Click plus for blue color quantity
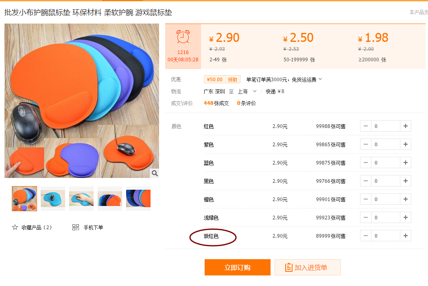 [x=406, y=162]
